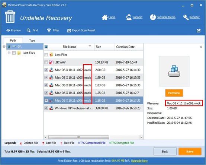206x165 pixels.
Task: Open the Bootable Media link
Action: (166, 17)
